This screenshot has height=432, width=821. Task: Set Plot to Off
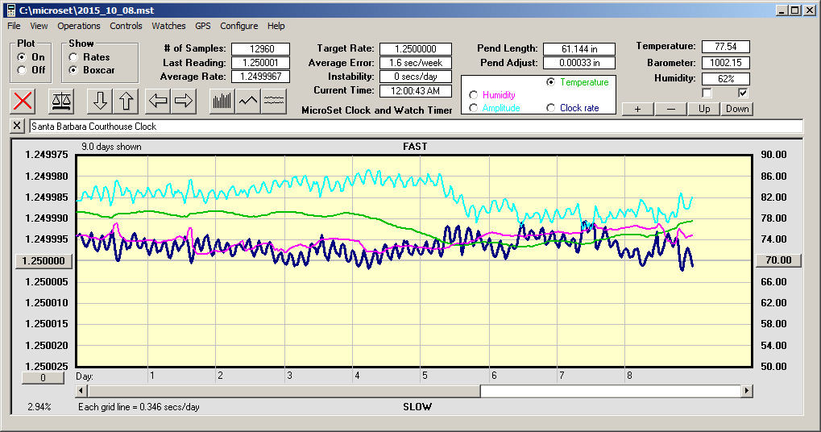pyautogui.click(x=22, y=69)
